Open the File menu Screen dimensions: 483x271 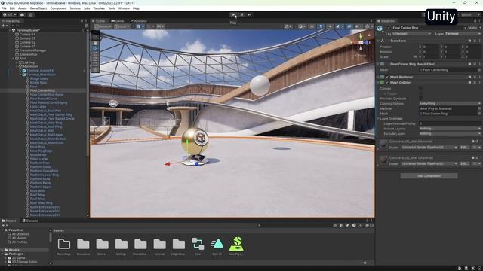pos(4,8)
